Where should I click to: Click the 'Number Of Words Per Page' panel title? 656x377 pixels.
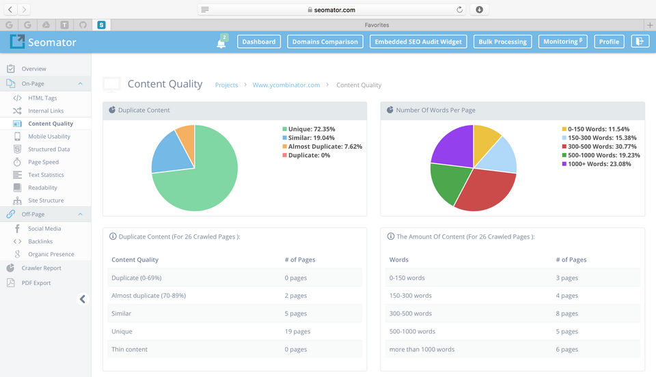click(x=435, y=111)
